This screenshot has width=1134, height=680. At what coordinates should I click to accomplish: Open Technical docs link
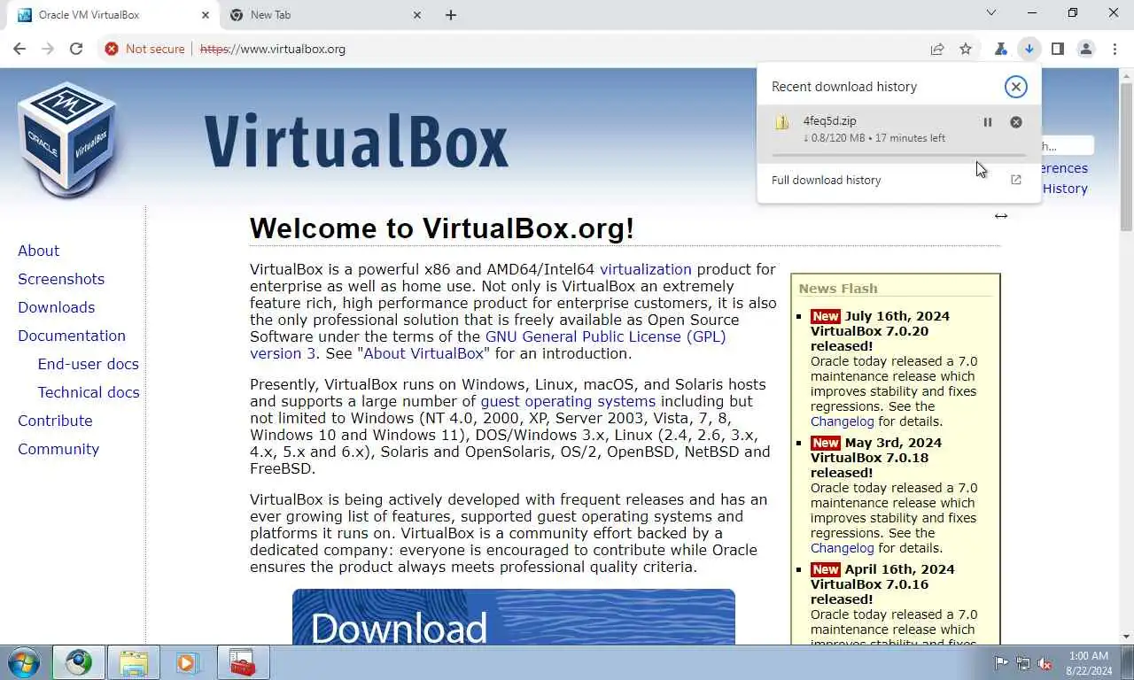[x=89, y=392]
